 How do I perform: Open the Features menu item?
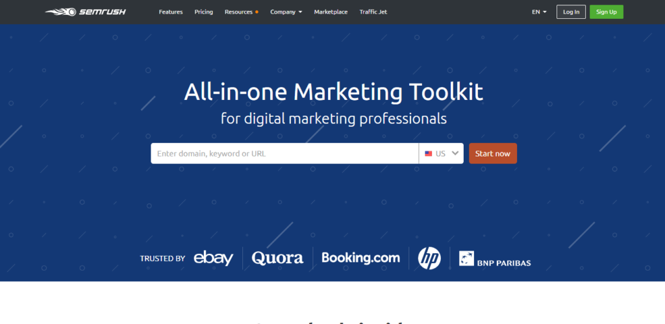tap(171, 12)
